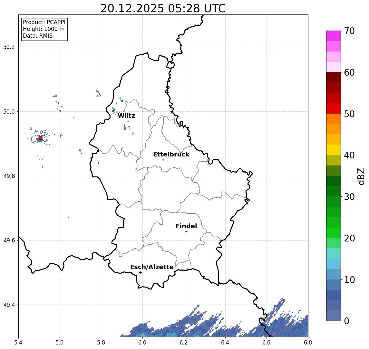This screenshot has height=349, width=369.
Task: Click the 'Data: RMIB' text line
Action: 38,36
